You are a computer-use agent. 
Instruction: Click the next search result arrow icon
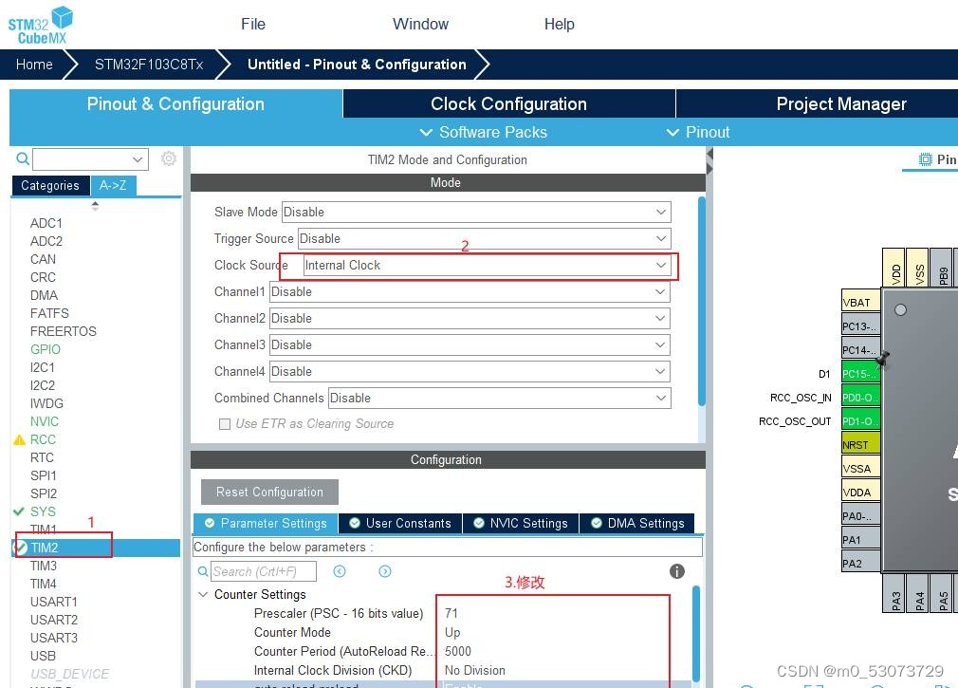point(385,571)
